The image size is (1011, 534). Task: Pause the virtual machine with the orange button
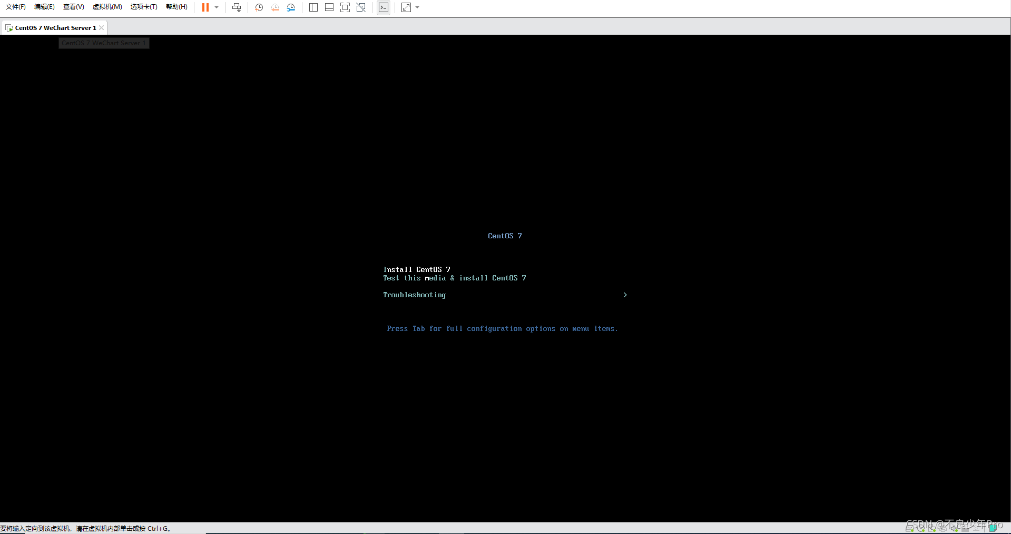tap(205, 7)
